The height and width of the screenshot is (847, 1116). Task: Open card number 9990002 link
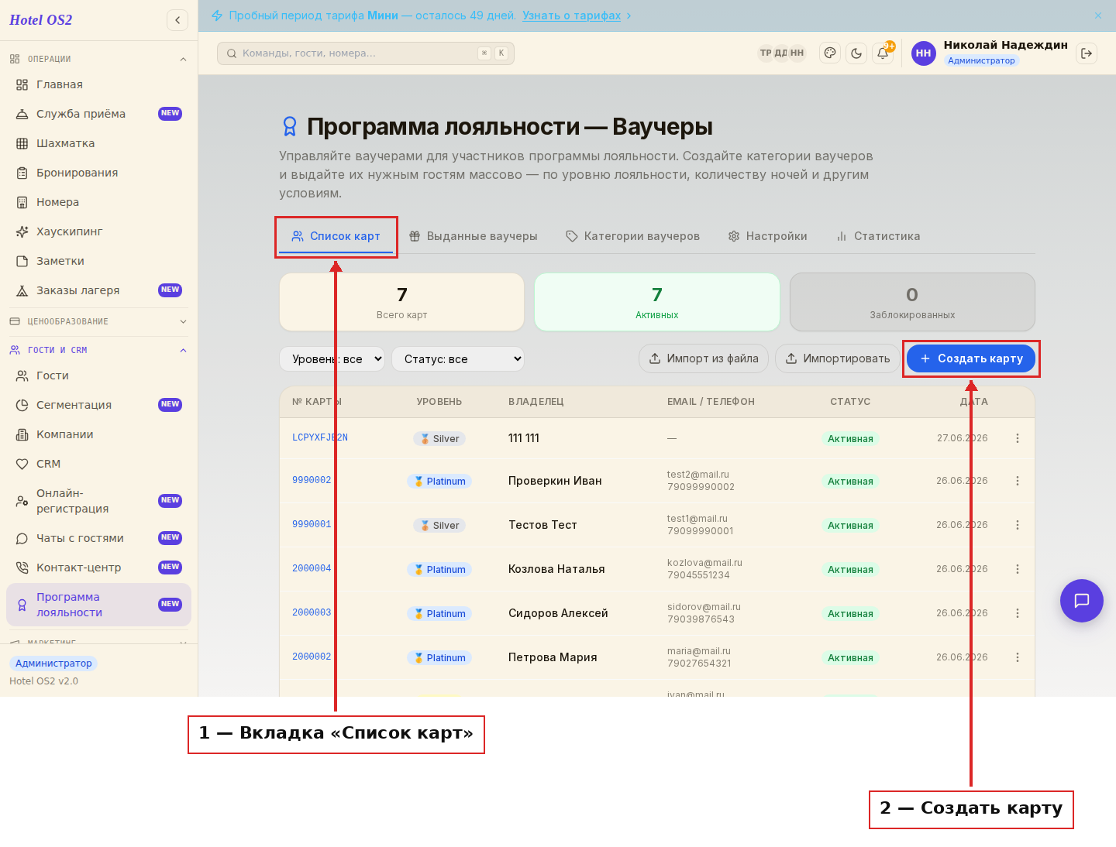click(x=312, y=481)
